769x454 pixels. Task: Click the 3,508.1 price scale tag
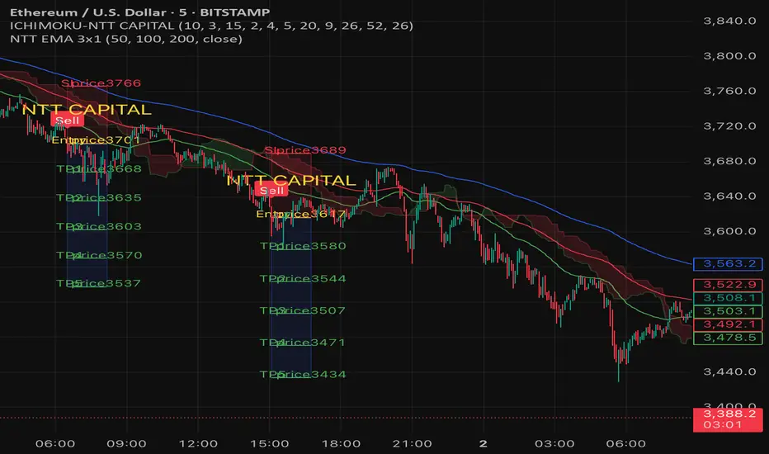729,298
